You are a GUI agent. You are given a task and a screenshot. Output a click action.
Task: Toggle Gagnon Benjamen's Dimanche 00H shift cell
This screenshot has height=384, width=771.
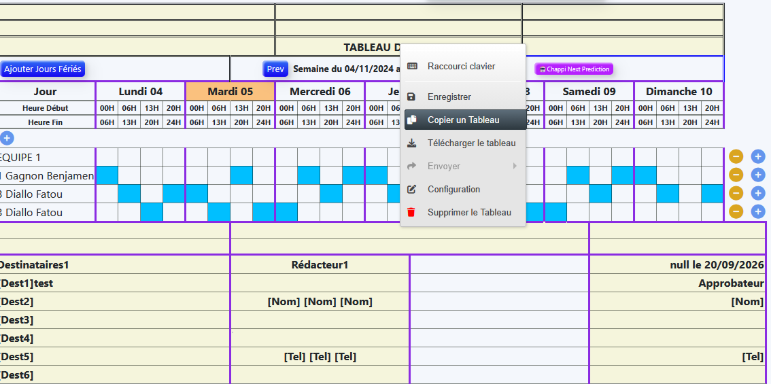[x=645, y=175]
